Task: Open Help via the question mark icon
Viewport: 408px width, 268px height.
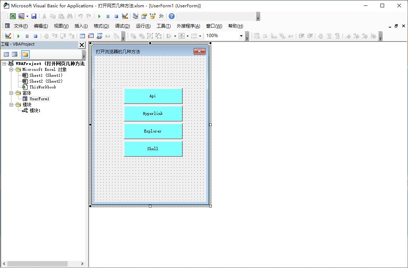Action: (172, 16)
